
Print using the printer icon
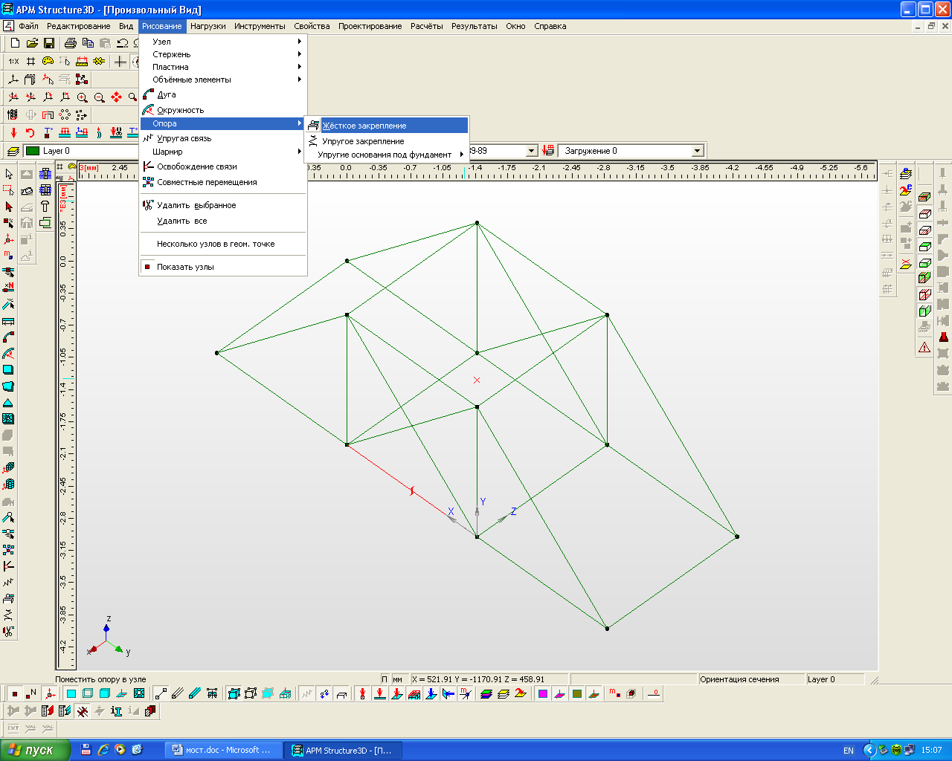71,43
